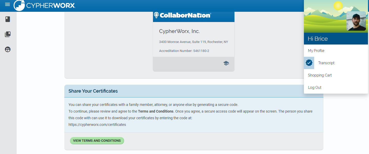The height and width of the screenshot is (154, 369).
Task: Click the 'CypherWorx, Inc.' card title
Action: tap(179, 31)
